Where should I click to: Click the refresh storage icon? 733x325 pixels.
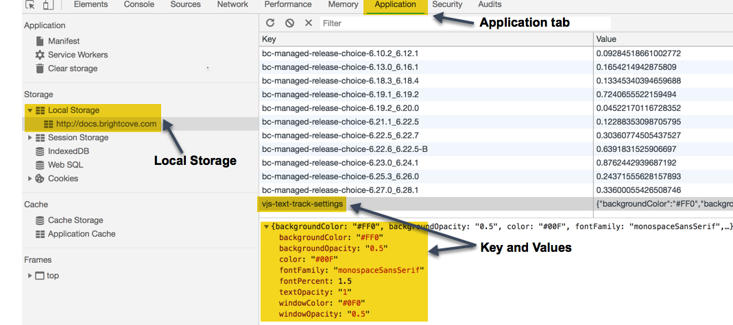(270, 23)
